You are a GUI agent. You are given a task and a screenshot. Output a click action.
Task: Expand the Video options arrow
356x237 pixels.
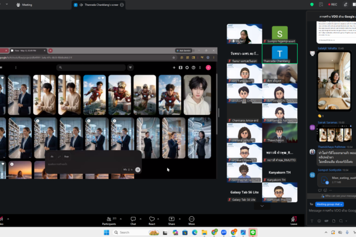point(8,219)
